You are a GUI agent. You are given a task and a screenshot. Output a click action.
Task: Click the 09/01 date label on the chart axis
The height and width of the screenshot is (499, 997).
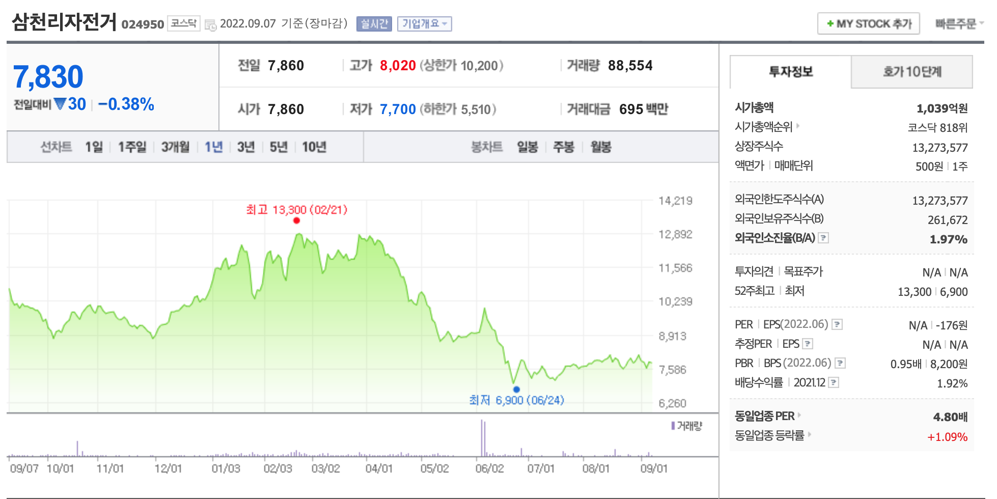pos(653,468)
